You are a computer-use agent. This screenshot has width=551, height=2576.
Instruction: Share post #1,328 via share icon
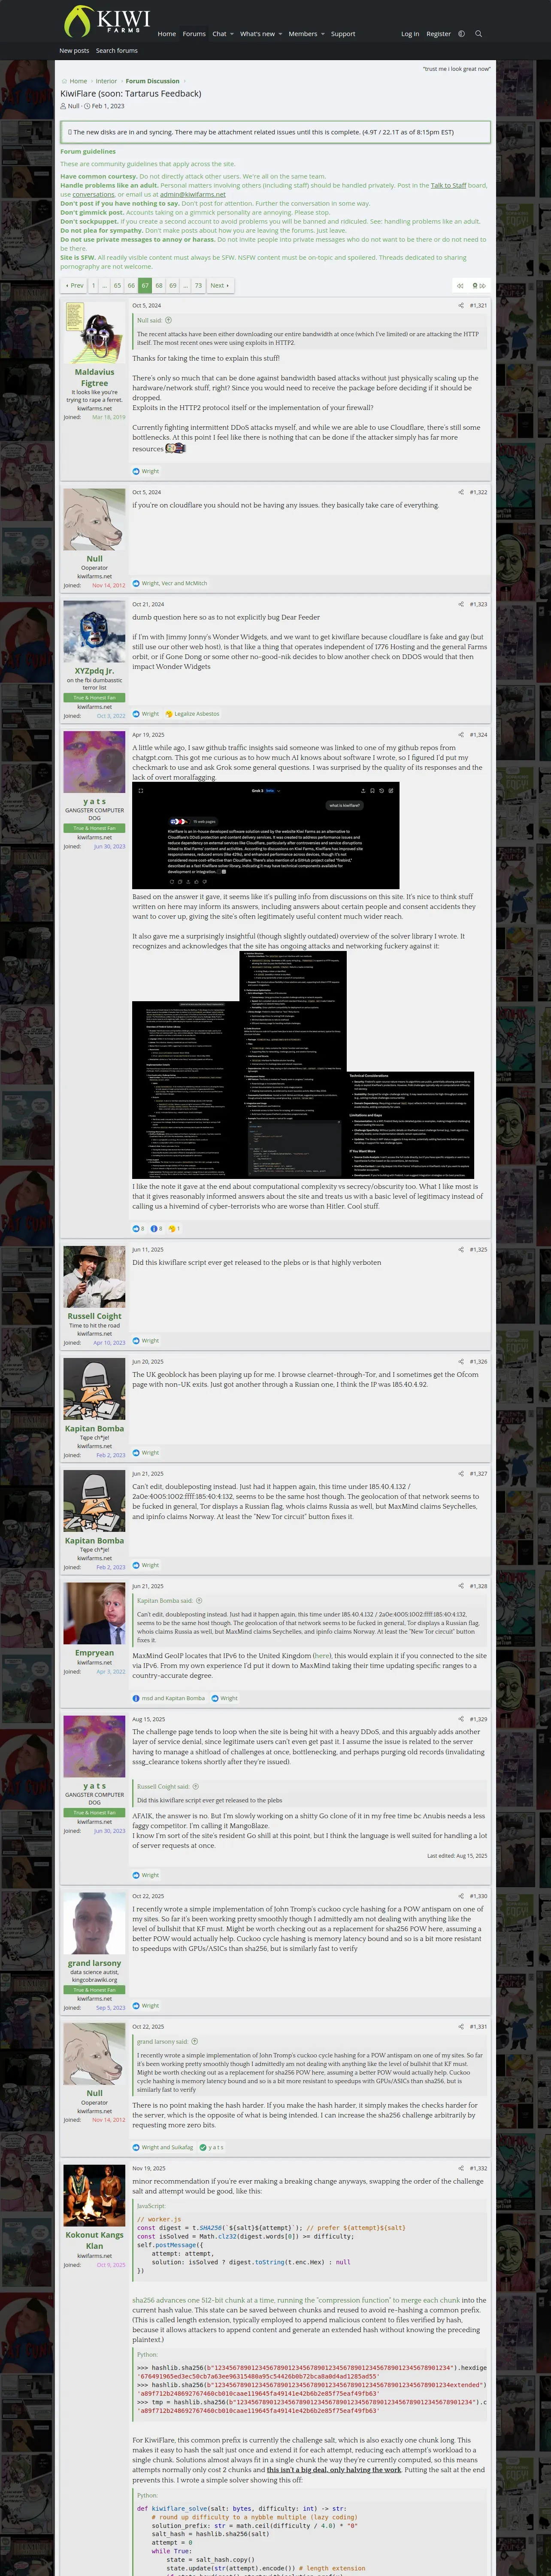(461, 1586)
